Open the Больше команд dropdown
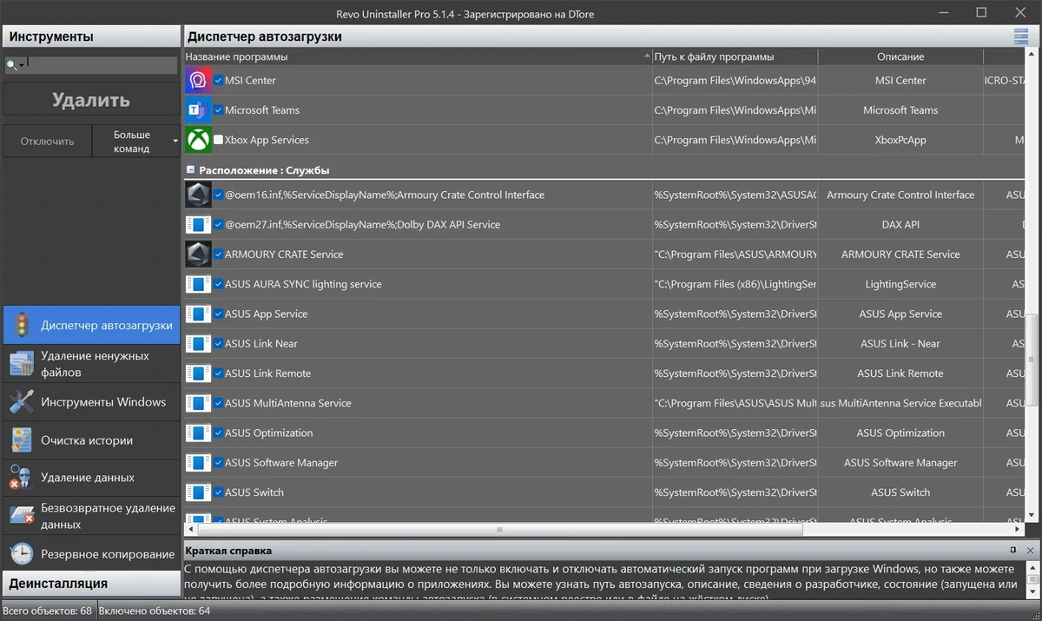 point(136,142)
